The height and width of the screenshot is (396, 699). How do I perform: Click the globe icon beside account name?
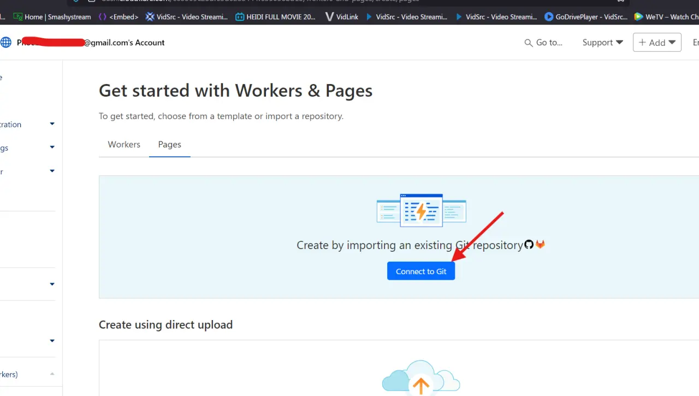[6, 43]
